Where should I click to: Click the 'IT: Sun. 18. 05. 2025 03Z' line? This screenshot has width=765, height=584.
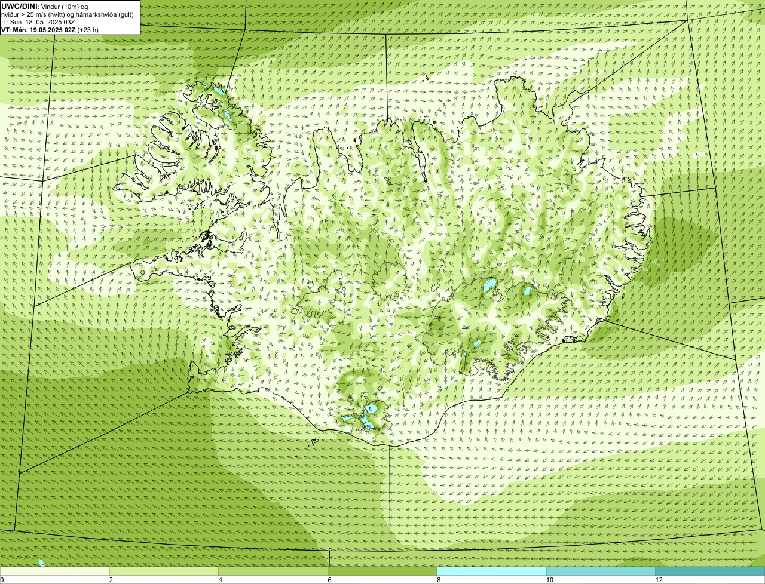38,22
